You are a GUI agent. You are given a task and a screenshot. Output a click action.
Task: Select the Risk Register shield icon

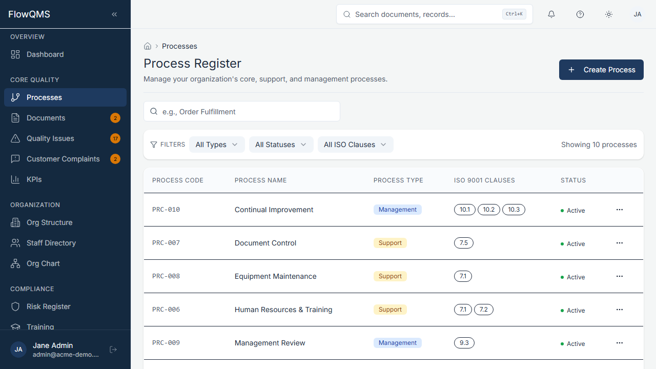click(15, 306)
